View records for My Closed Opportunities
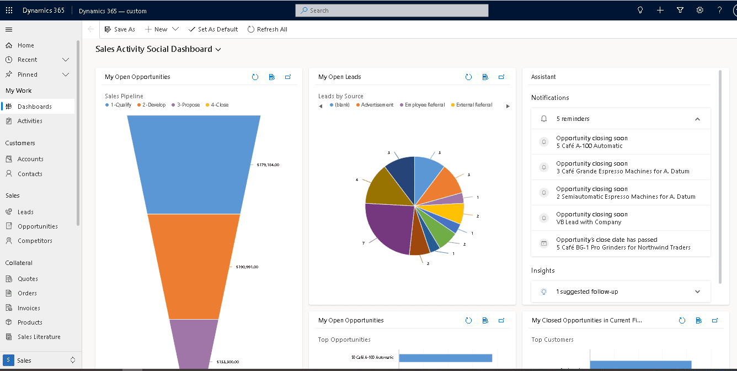Viewport: 737px width, 371px height. click(698, 320)
